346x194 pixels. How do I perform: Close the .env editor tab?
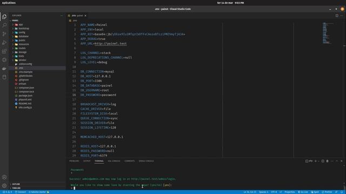point(85,16)
